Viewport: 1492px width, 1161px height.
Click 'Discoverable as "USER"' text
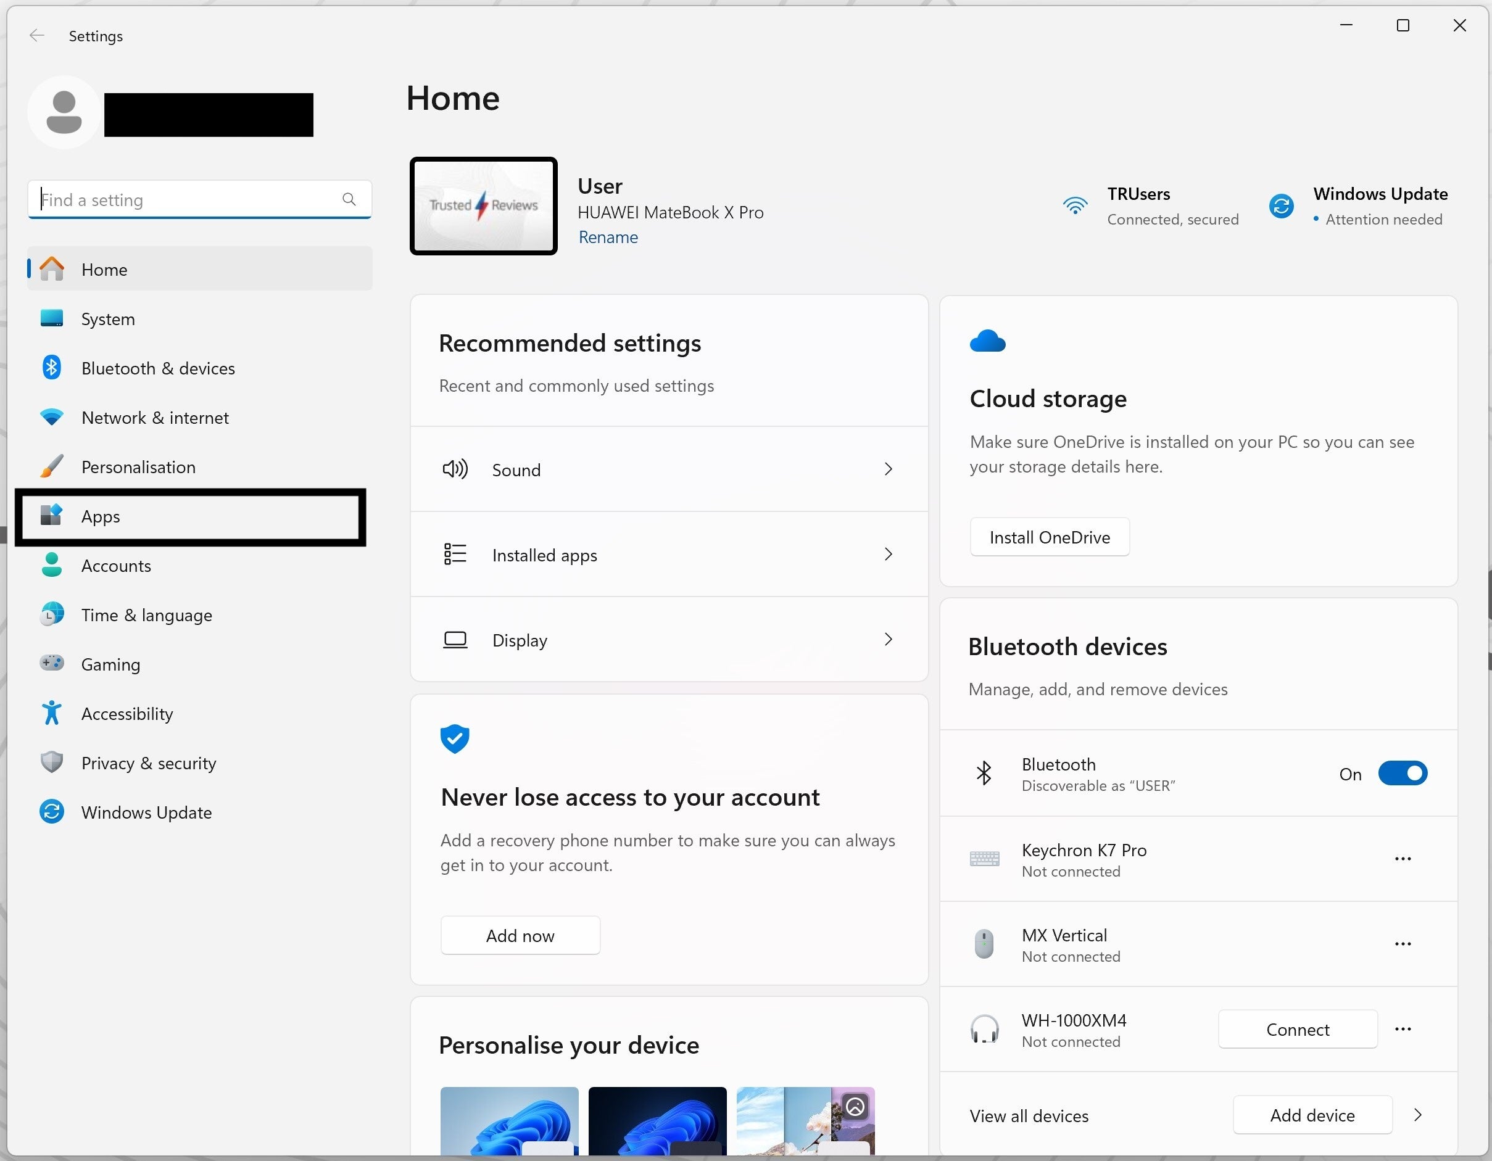(1098, 785)
